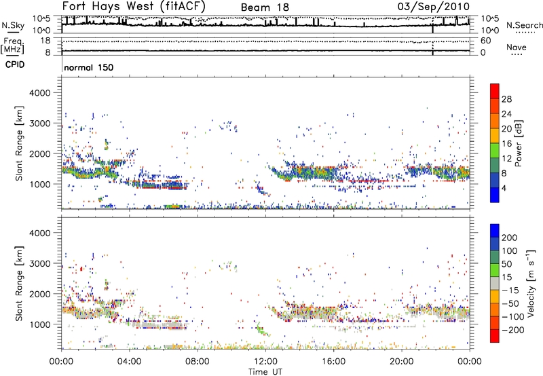
Task: Click the '04:00' time axis label
Action: (129, 362)
